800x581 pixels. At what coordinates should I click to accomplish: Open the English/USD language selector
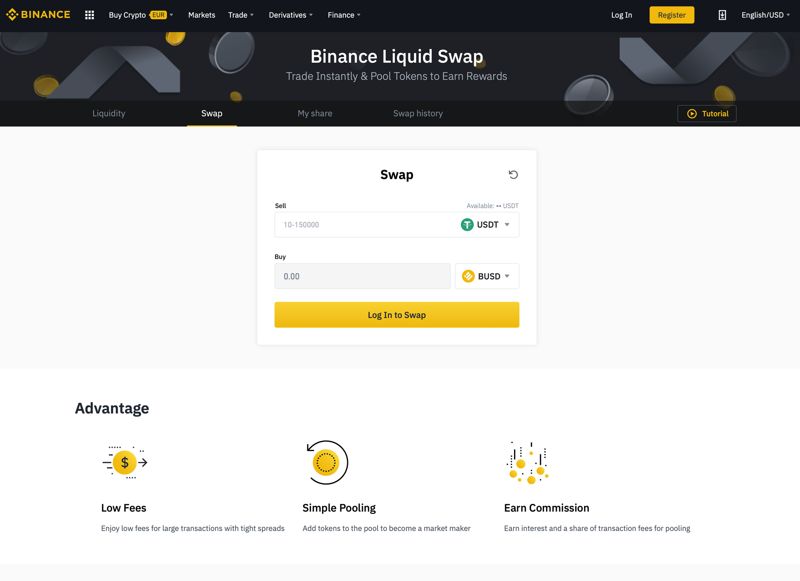(x=766, y=15)
